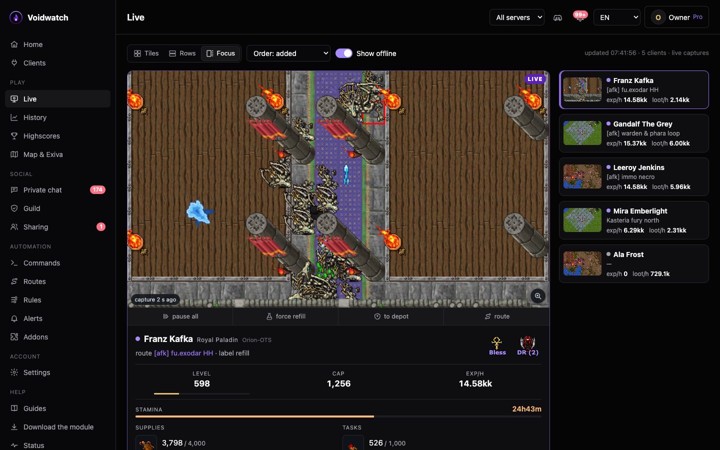The width and height of the screenshot is (720, 450).
Task: Click the Orion-OTS server label
Action: [x=257, y=340]
